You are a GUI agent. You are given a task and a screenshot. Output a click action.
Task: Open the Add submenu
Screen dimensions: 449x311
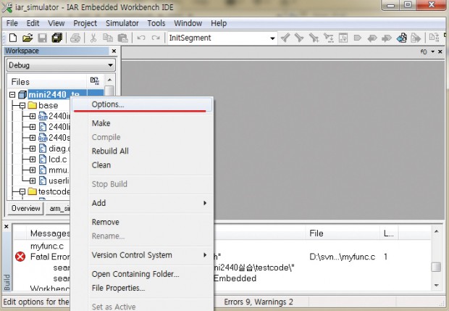(x=143, y=203)
